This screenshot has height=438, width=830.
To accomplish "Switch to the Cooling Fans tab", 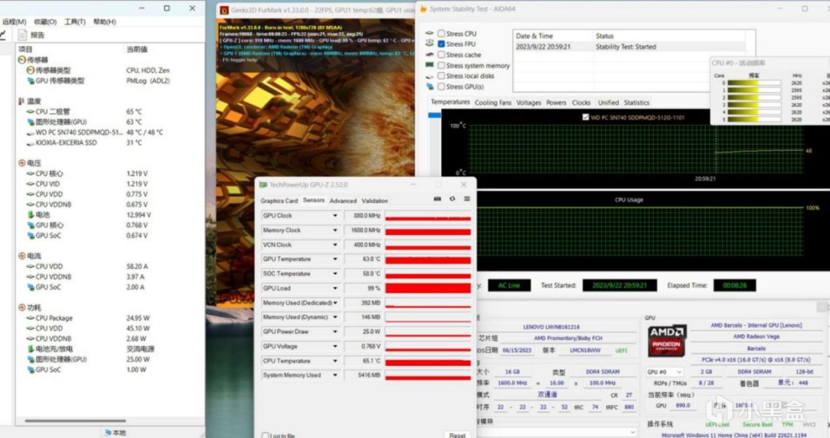I will [493, 103].
